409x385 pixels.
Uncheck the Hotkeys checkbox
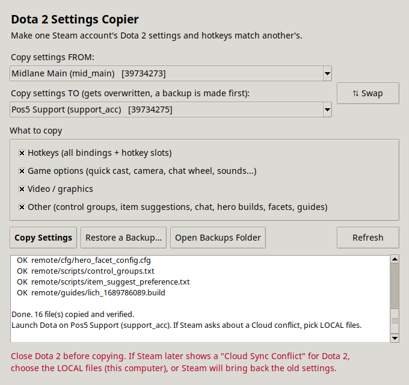click(22, 153)
